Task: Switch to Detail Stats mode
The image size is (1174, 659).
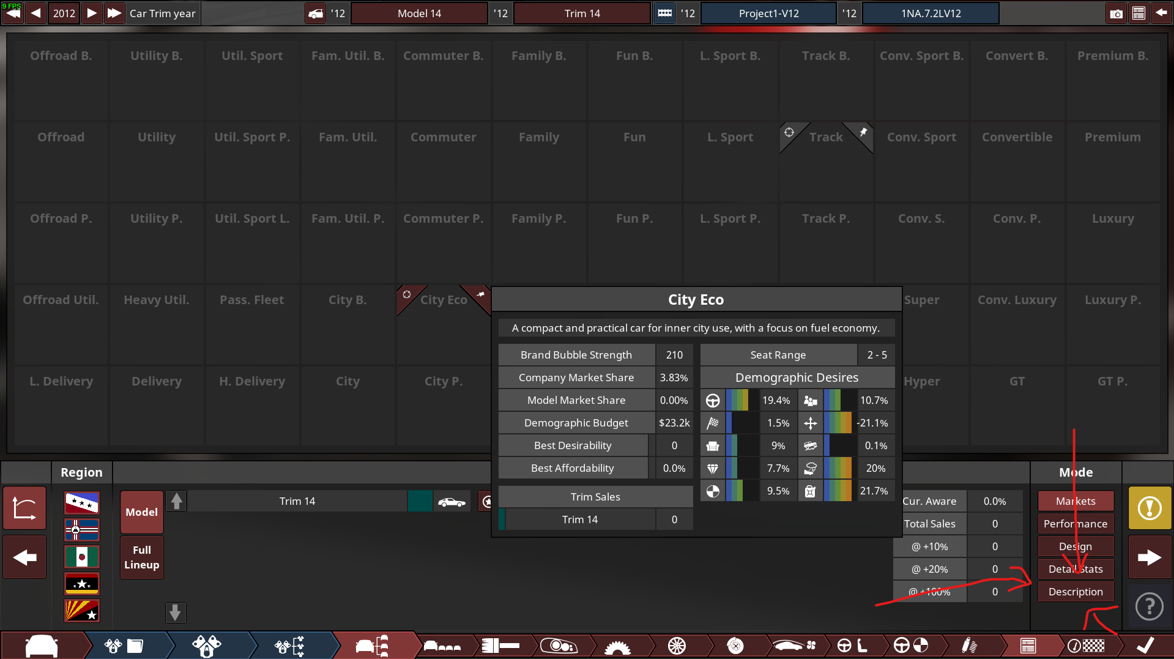Action: pyautogui.click(x=1076, y=569)
